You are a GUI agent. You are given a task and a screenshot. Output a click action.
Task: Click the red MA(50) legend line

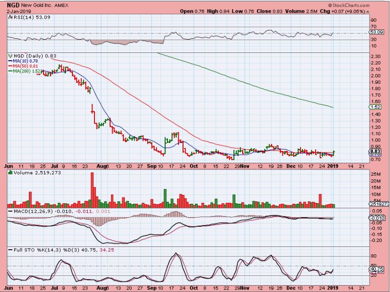pyautogui.click(x=10, y=66)
